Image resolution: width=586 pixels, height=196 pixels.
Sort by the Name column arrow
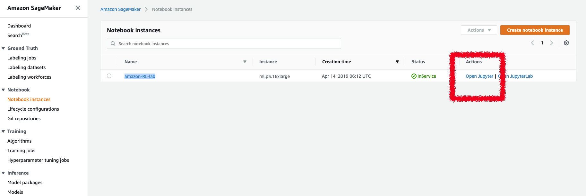pos(245,62)
